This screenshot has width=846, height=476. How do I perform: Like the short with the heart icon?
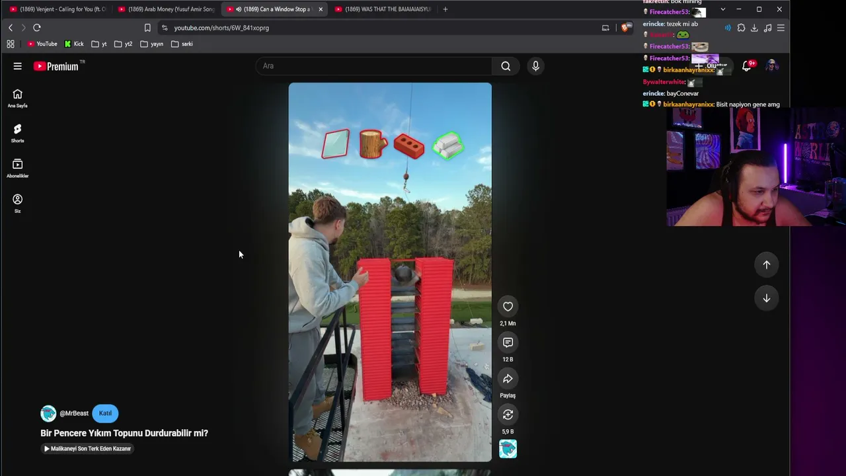click(x=508, y=306)
